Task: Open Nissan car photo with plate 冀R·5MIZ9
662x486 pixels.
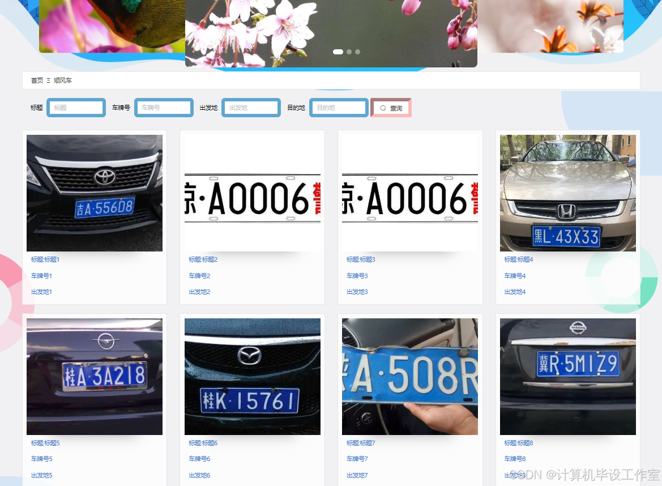Action: (x=568, y=377)
